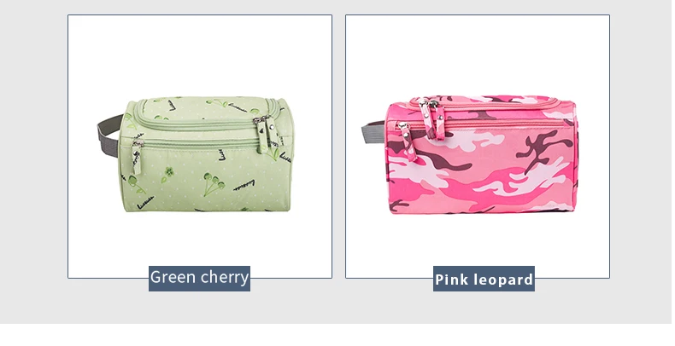Click front pocket zipper pull on green bag
This screenshot has width=675, height=346.
pos(137,157)
